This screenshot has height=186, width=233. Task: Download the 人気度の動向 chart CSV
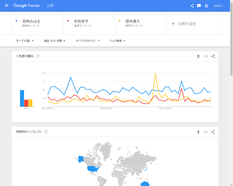[198, 56]
